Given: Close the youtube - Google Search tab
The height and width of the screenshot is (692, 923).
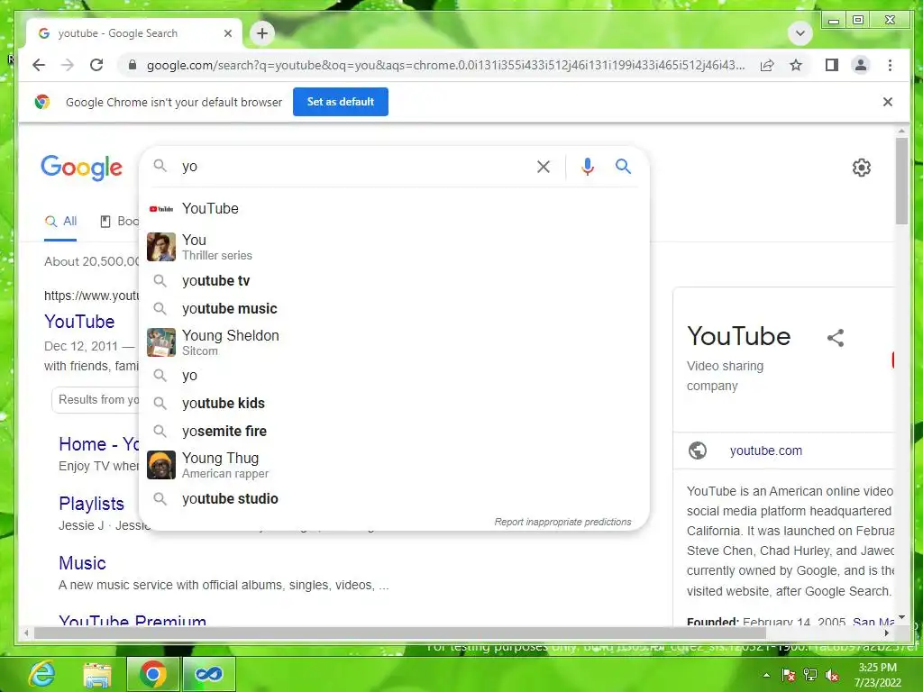Looking at the screenshot, I should 228,33.
